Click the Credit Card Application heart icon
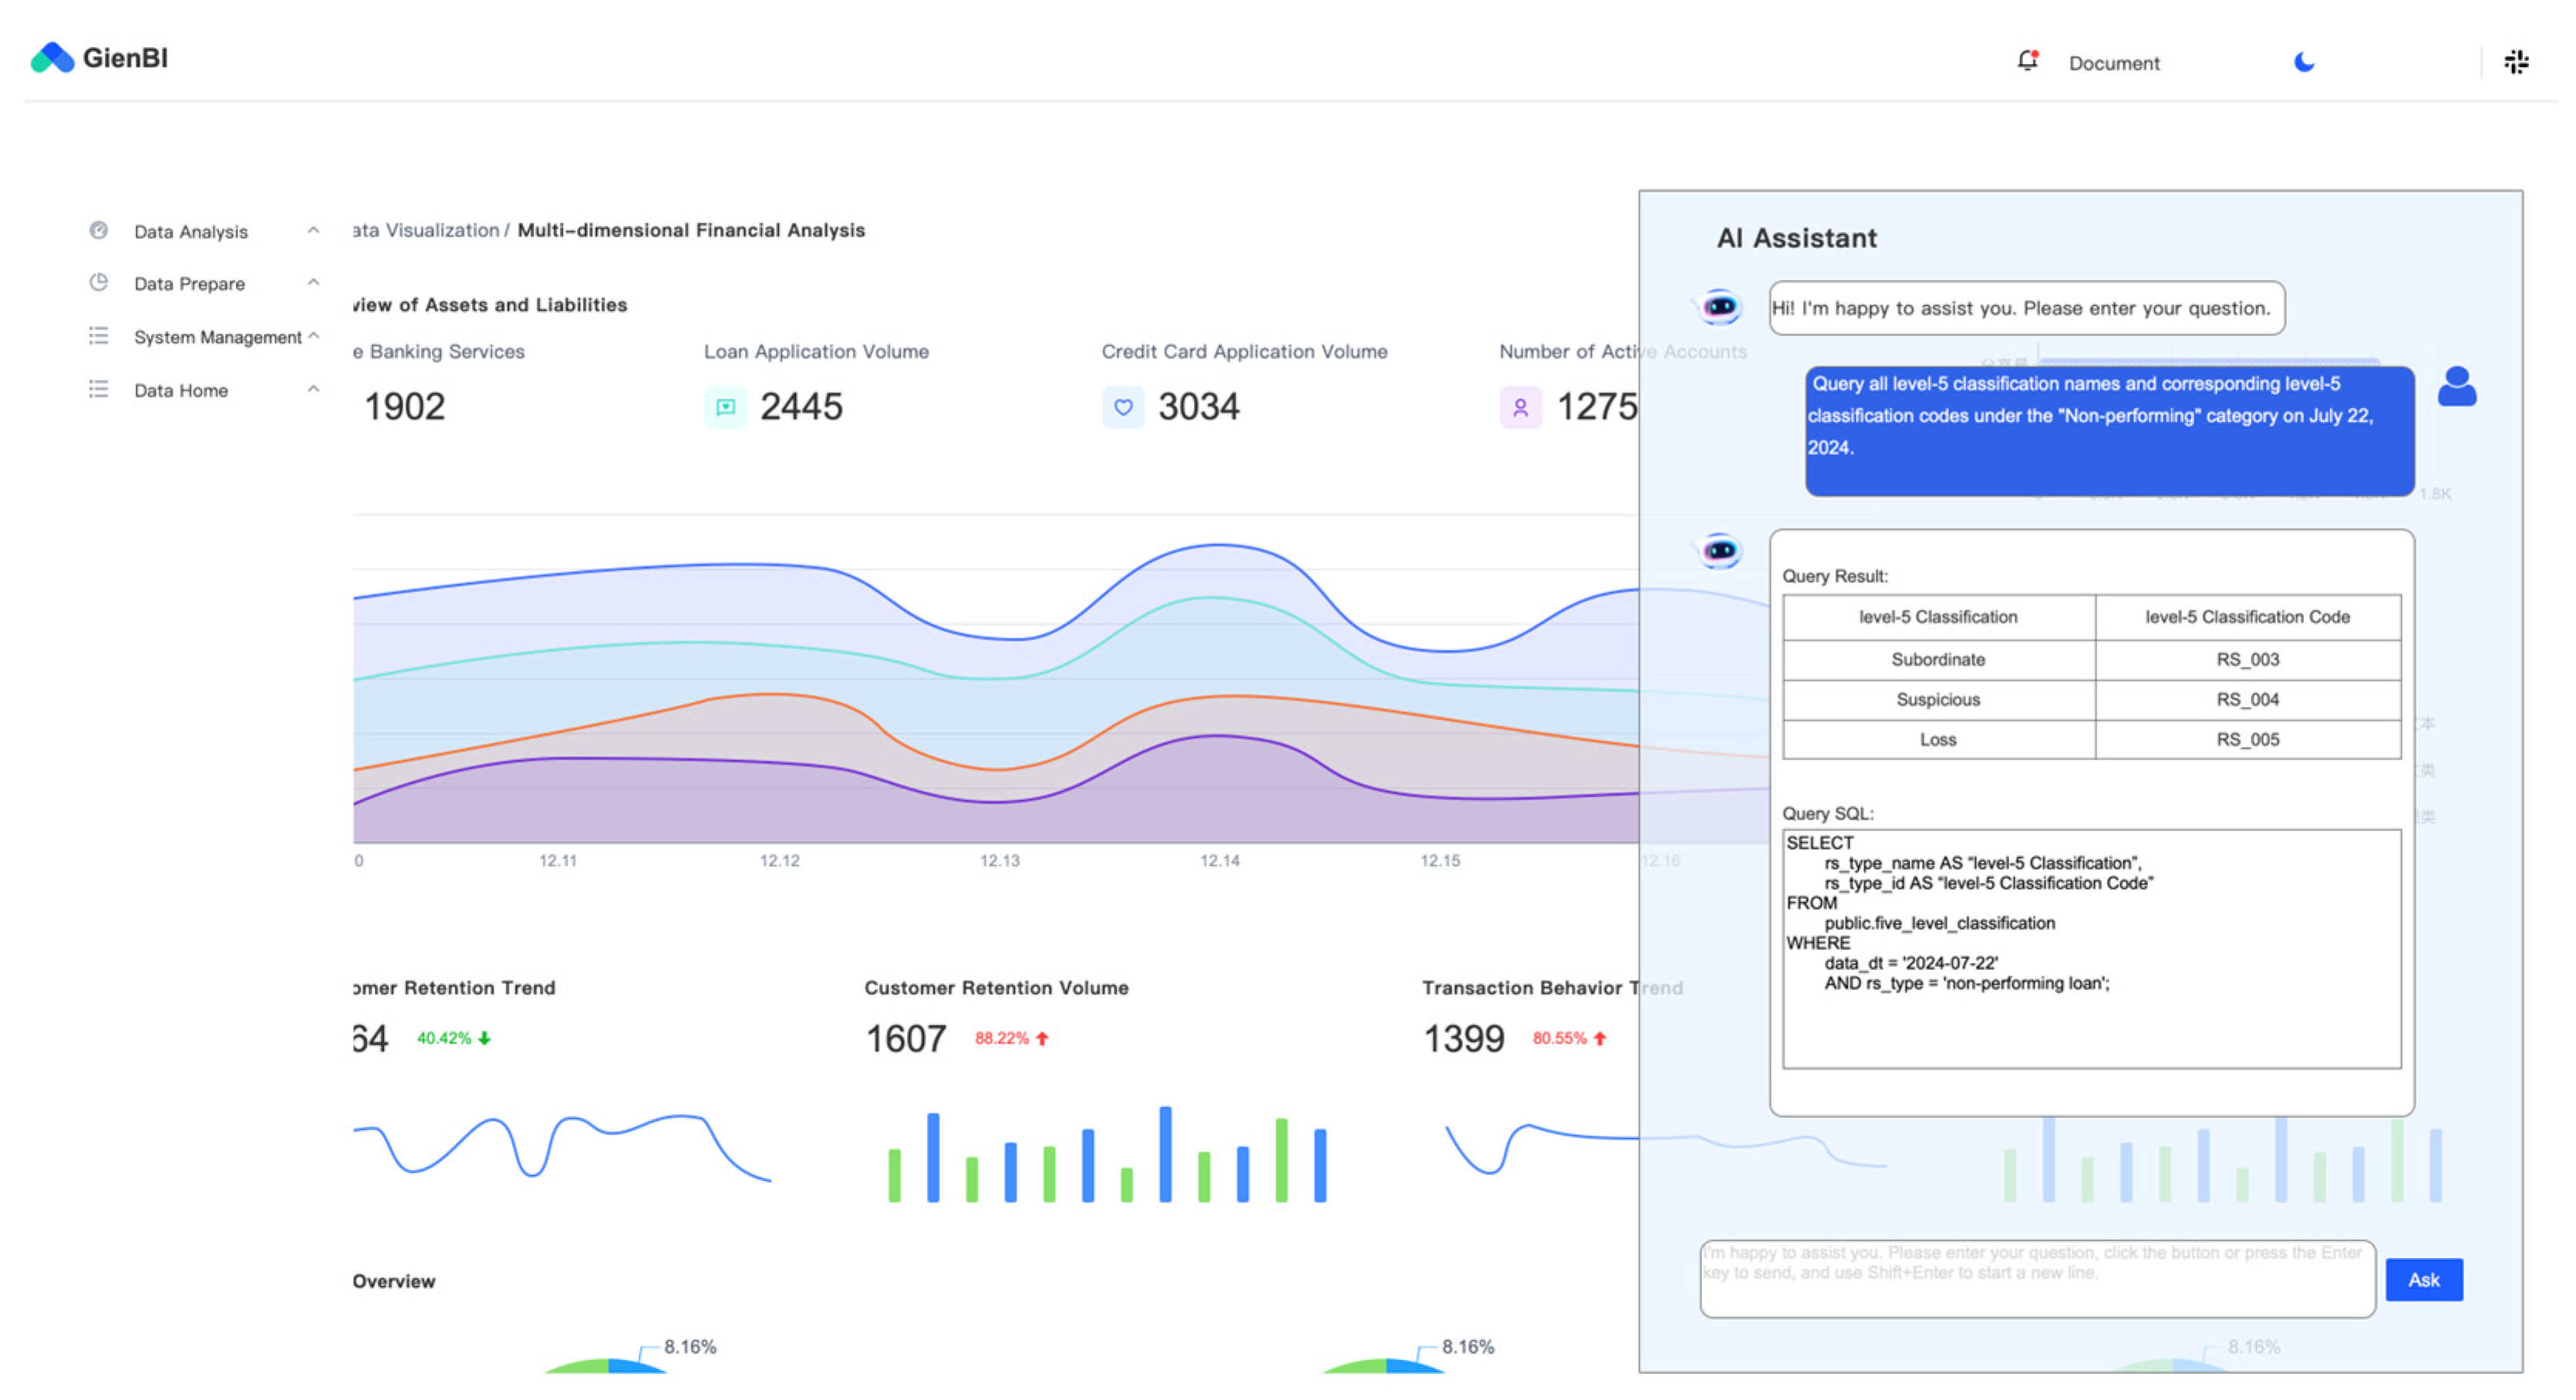This screenshot has height=1400, width=2576. (x=1123, y=407)
